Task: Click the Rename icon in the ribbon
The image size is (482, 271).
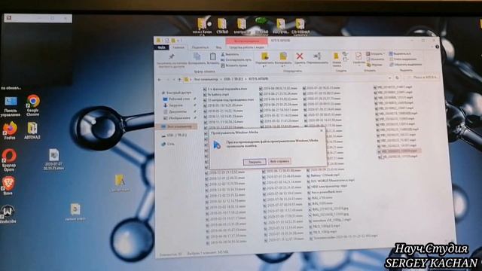Action: point(318,56)
